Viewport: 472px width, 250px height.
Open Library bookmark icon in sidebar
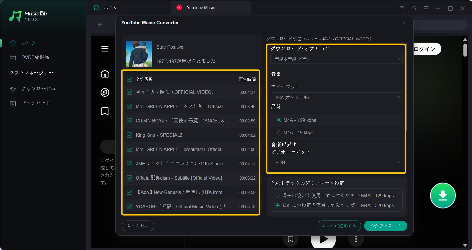click(x=105, y=111)
